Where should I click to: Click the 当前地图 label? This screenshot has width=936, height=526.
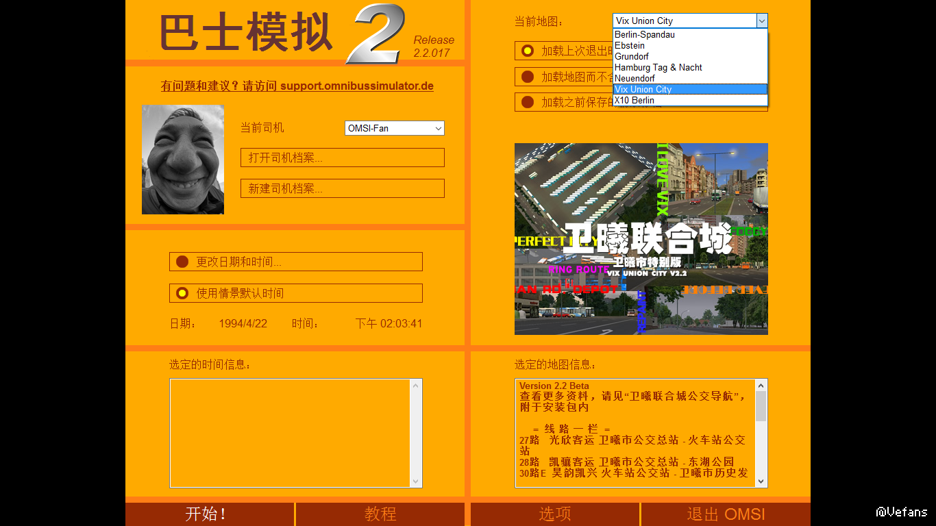pyautogui.click(x=539, y=22)
